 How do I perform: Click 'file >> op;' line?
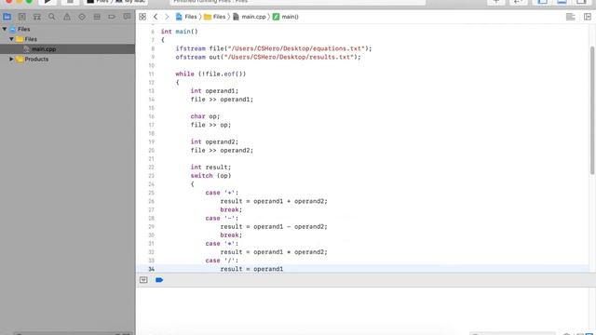[x=210, y=125]
